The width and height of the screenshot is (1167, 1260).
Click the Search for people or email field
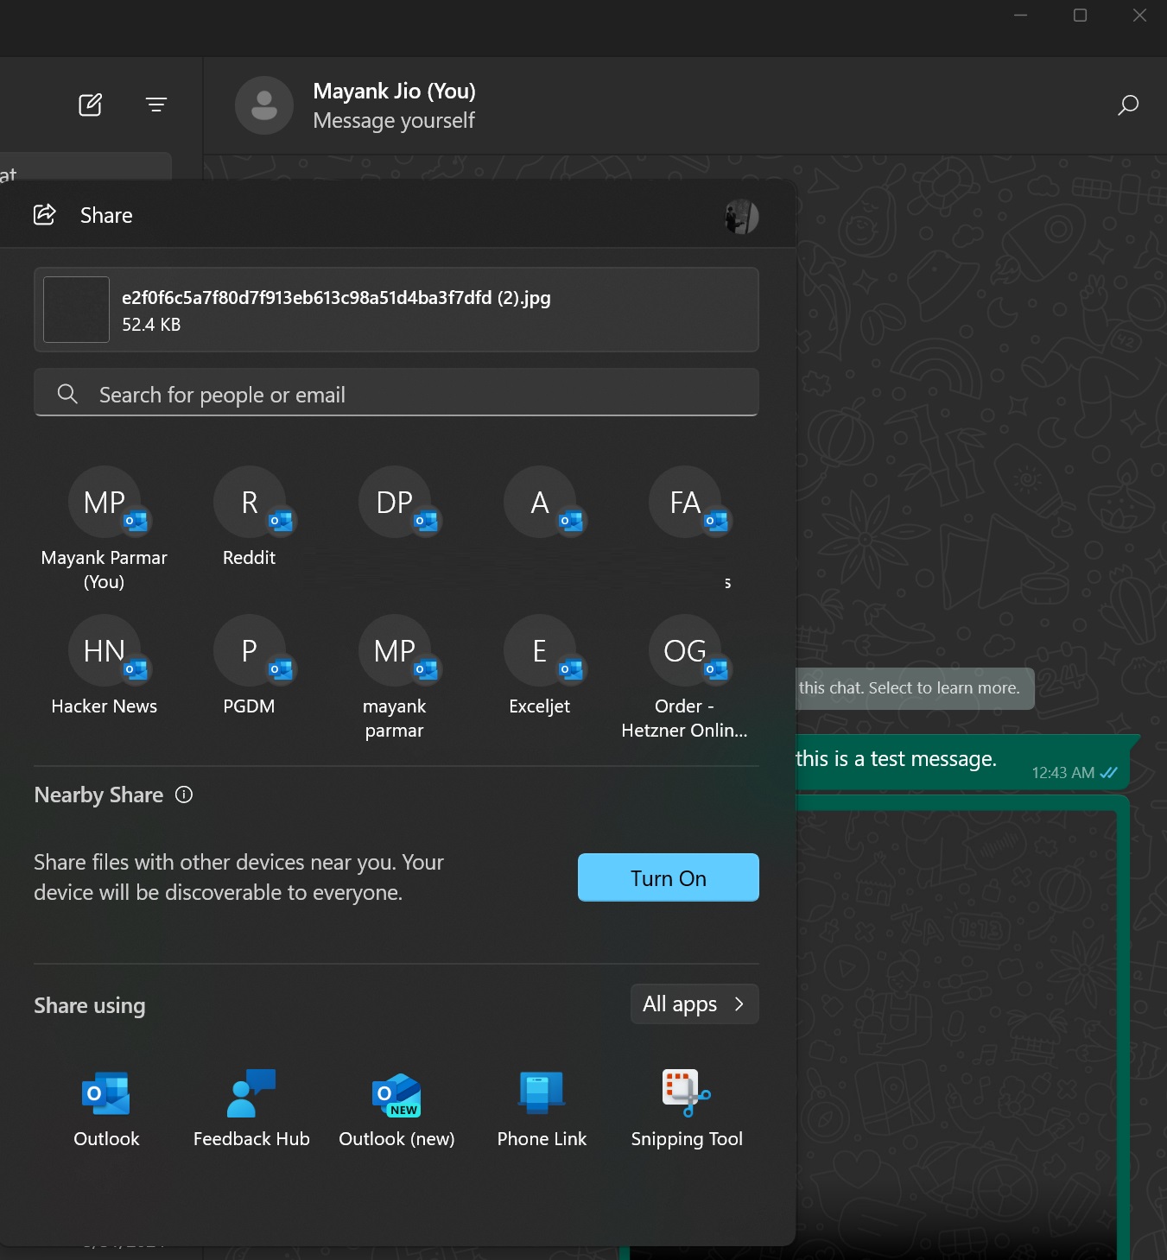[x=396, y=394]
